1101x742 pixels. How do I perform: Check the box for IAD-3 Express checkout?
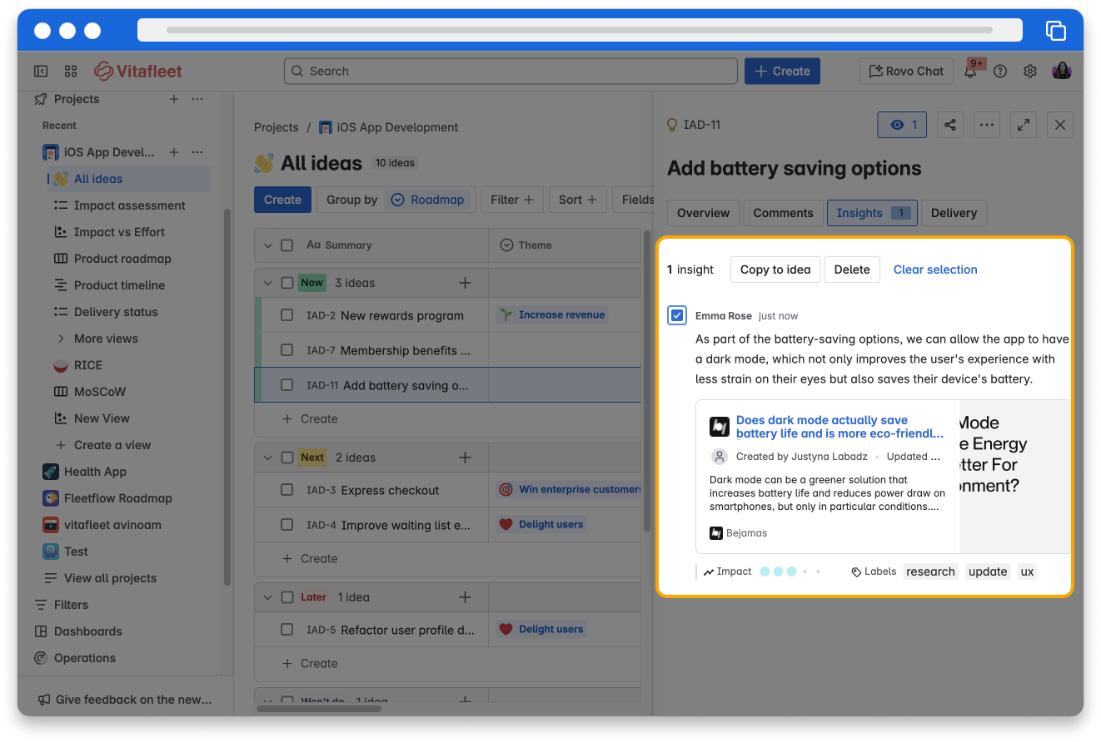click(x=287, y=490)
